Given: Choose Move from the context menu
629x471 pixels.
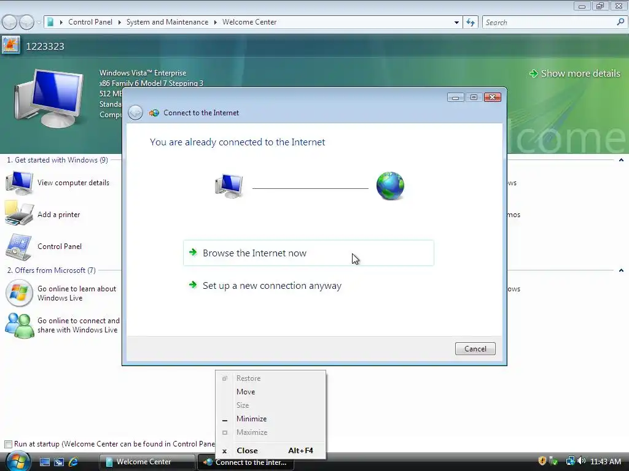Looking at the screenshot, I should pyautogui.click(x=270, y=392).
